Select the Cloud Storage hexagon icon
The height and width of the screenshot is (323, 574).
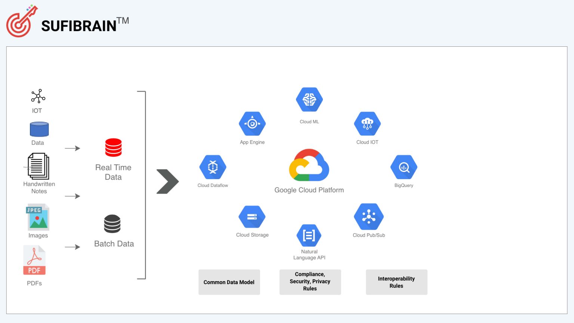252,216
